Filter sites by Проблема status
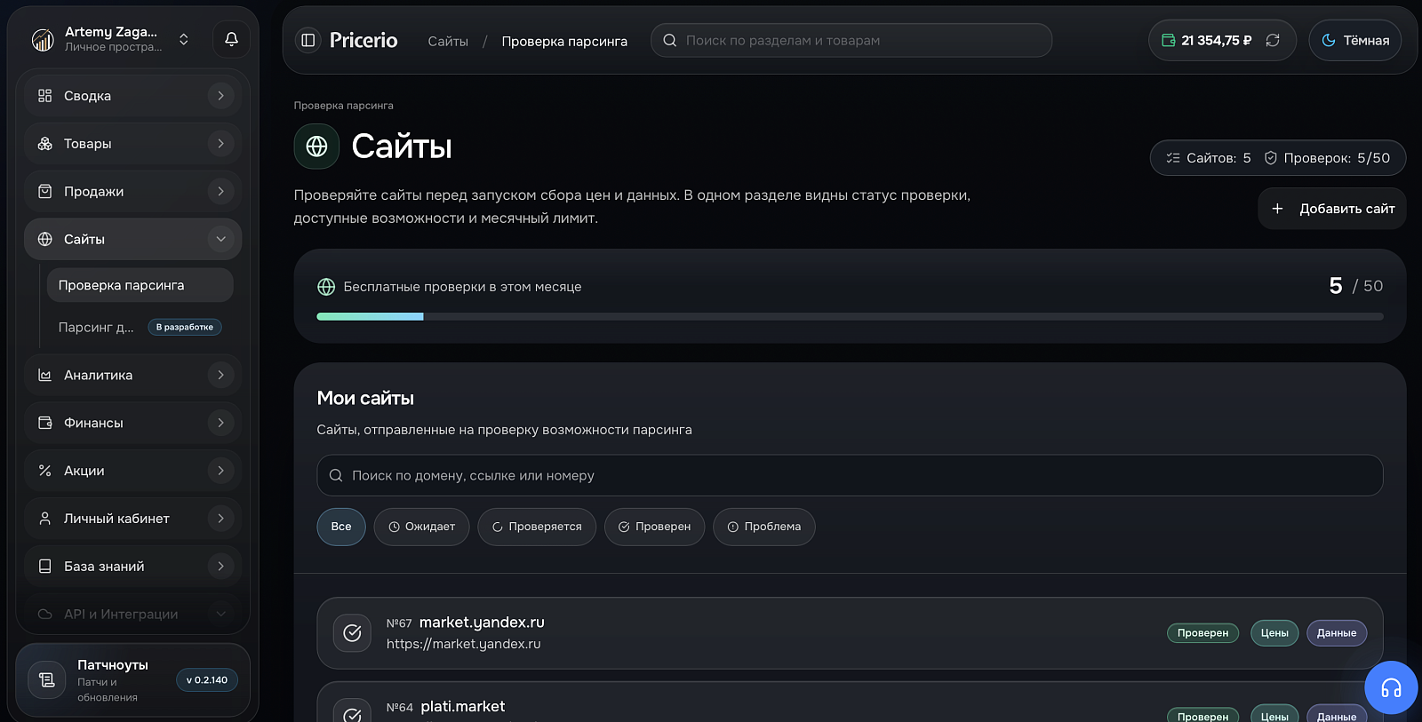The width and height of the screenshot is (1422, 722). [763, 528]
